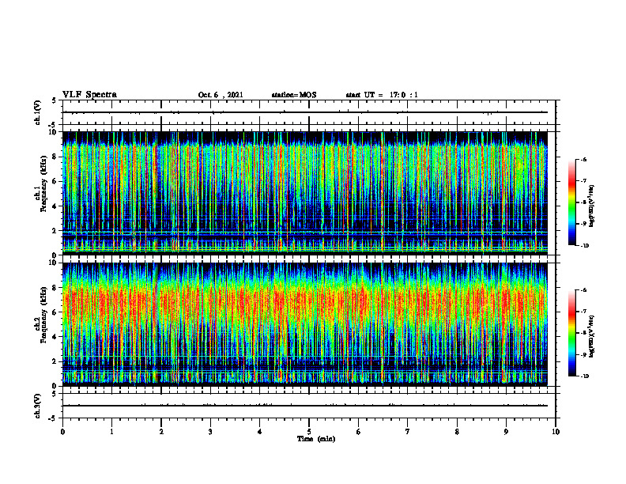Click the ch.2 spectrogram color scale bar
This screenshot has height=484, width=626.
572,333
